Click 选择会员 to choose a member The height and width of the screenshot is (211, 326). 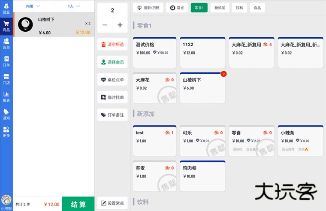click(112, 62)
